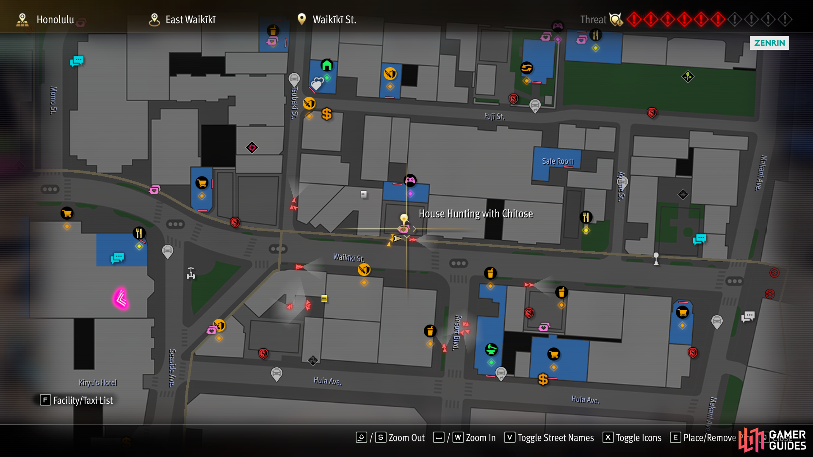Select the cyan chat bubble near Momo St.
Image resolution: width=813 pixels, height=457 pixels.
77,61
